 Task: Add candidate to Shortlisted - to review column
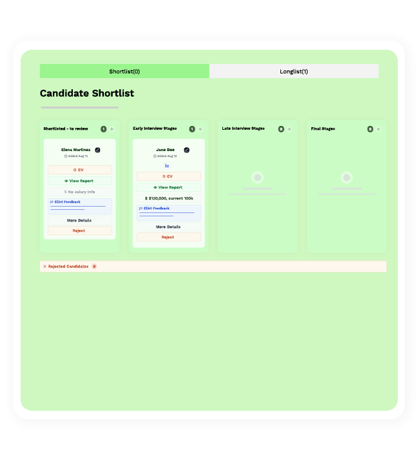[112, 129]
